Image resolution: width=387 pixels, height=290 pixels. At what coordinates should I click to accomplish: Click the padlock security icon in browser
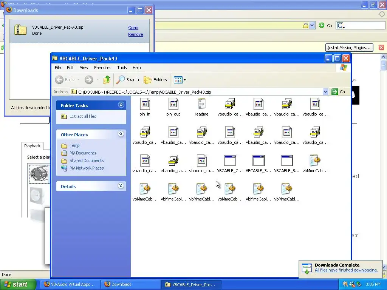coord(305,25)
